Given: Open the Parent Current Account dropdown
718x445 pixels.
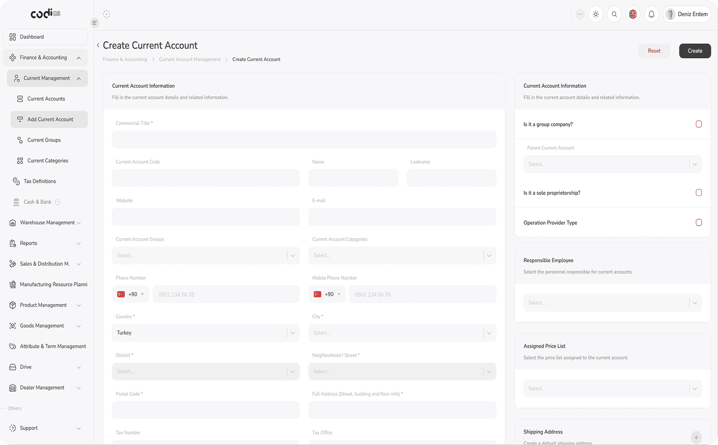Looking at the screenshot, I should 612,164.
